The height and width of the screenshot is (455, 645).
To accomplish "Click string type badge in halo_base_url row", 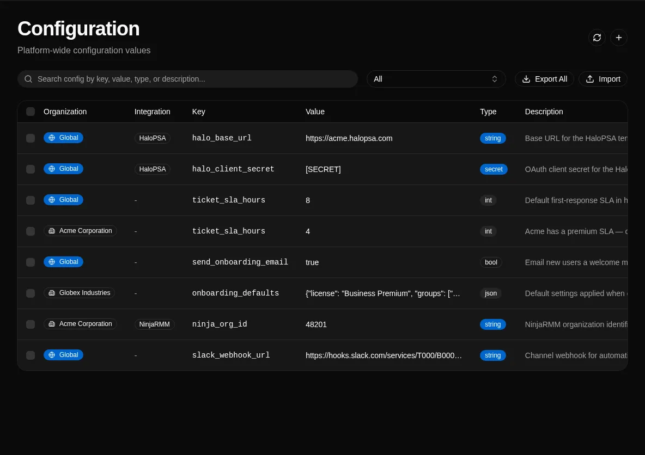I will [x=493, y=138].
